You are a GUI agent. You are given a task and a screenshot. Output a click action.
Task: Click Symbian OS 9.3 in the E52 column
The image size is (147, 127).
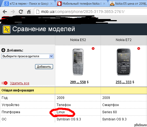69,119
